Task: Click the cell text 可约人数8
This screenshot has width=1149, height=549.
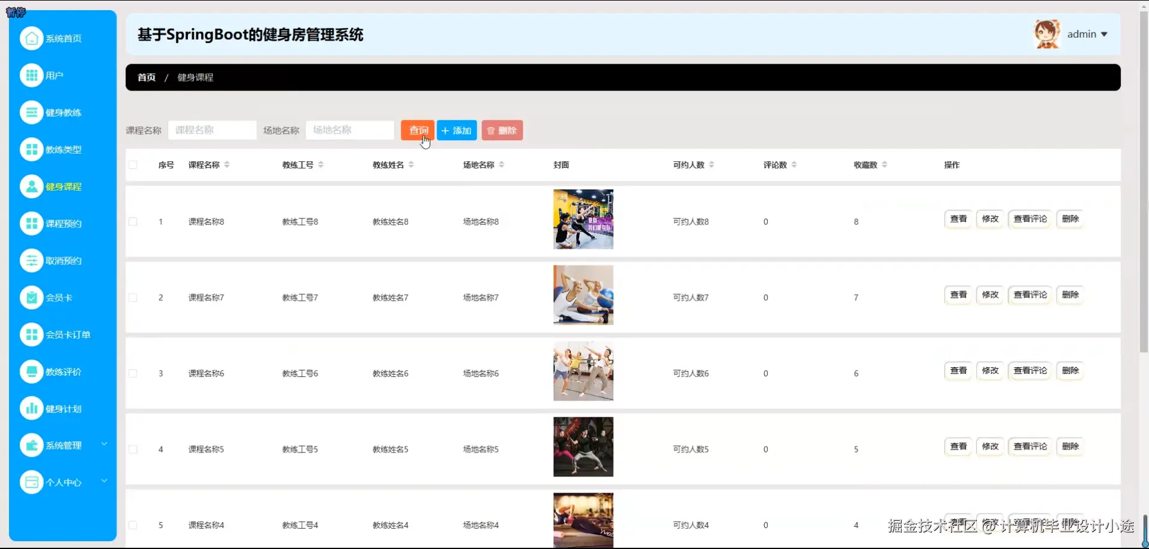Action: 690,222
